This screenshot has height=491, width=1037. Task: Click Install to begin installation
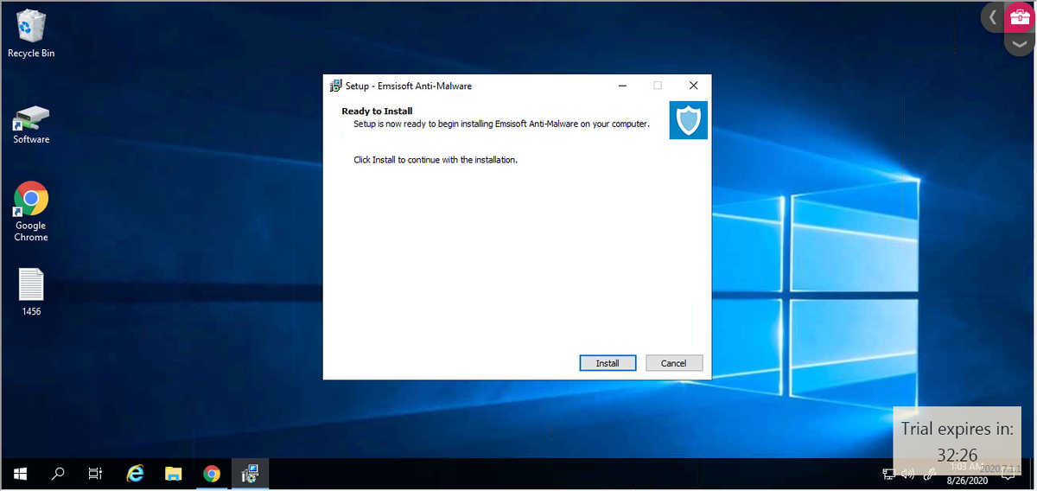pos(608,363)
